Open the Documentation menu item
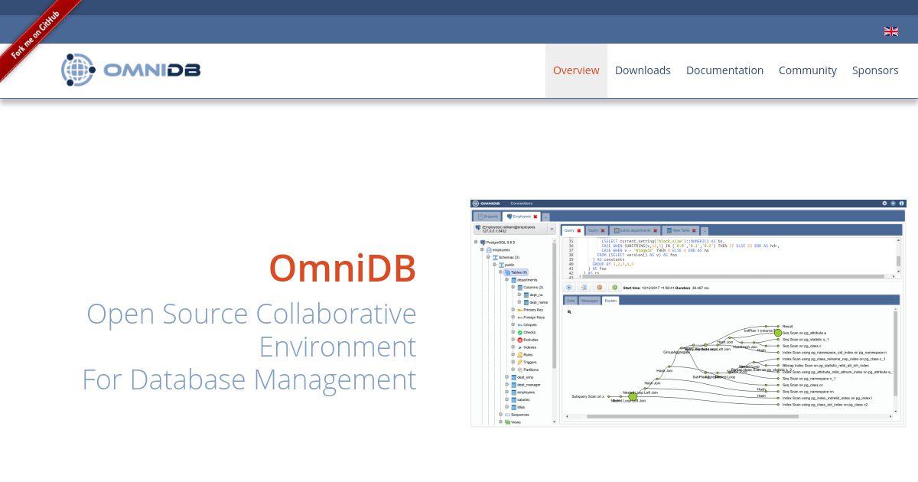Screen dimensions: 918x482 (x=724, y=70)
